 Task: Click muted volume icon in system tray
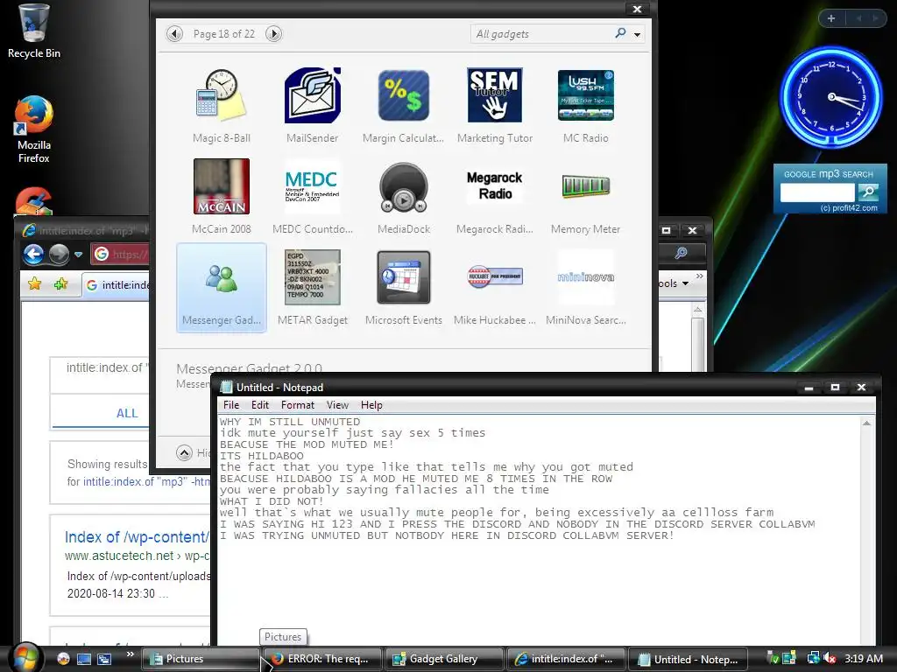coord(829,658)
